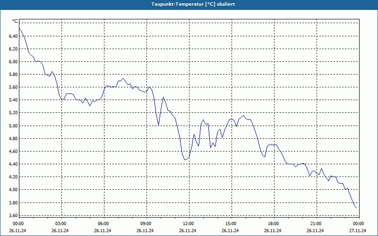The width and height of the screenshot is (378, 236).
Task: Pick the 18:00 time label
Action: pyautogui.click(x=273, y=224)
